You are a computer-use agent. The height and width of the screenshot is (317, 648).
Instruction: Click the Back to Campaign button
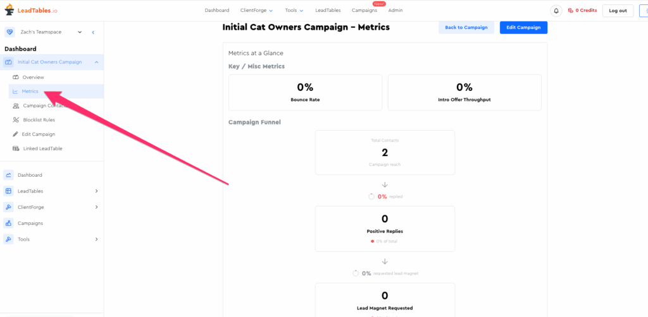coord(466,28)
